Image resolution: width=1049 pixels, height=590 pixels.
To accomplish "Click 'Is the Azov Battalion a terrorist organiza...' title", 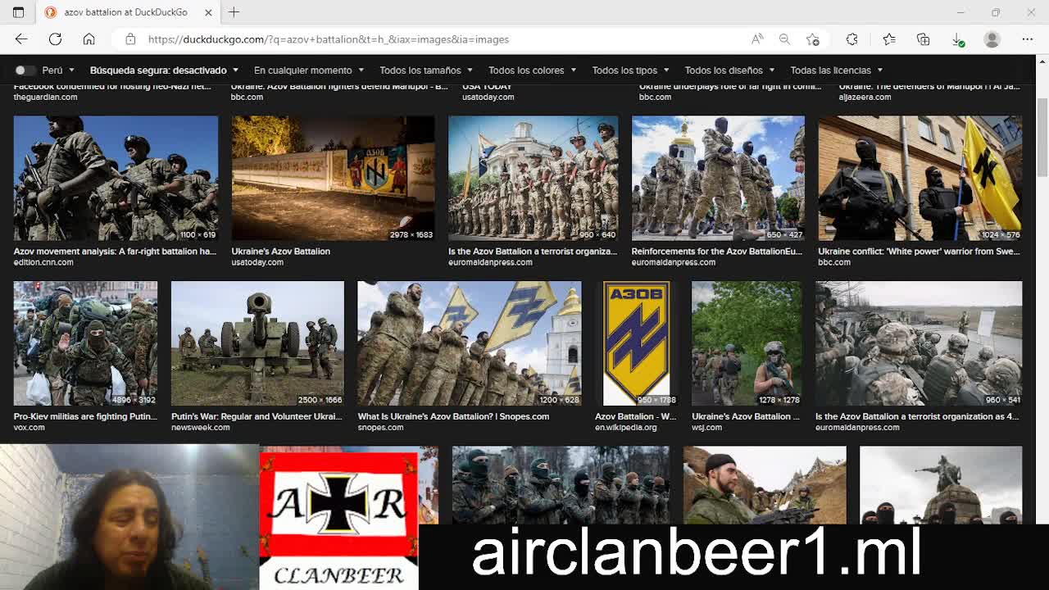I will [x=533, y=252].
